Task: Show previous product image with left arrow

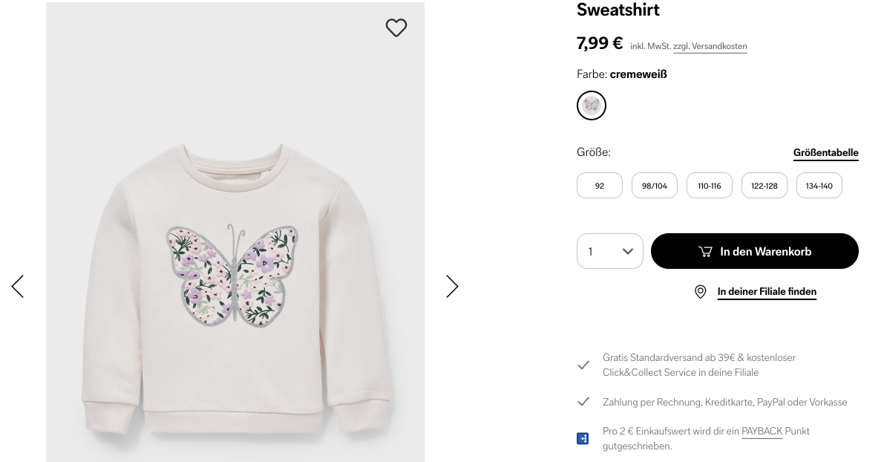Action: pyautogui.click(x=18, y=287)
